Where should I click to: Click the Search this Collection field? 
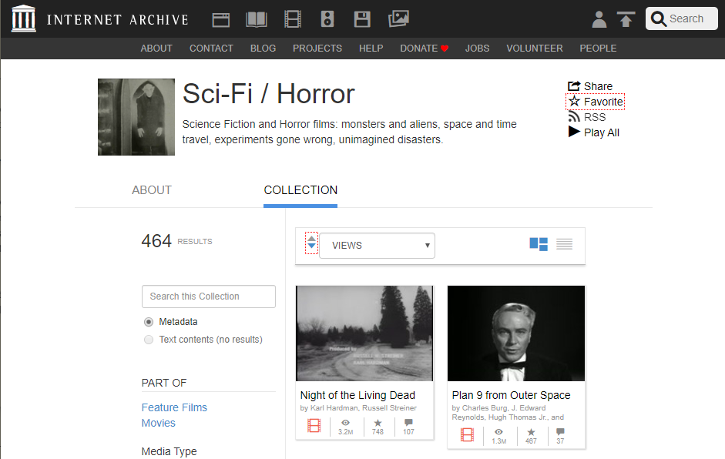point(209,297)
